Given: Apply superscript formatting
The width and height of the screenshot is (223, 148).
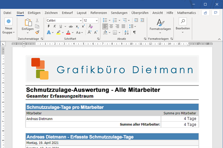Looking at the screenshot, I should pyautogui.click(x=83, y=26).
